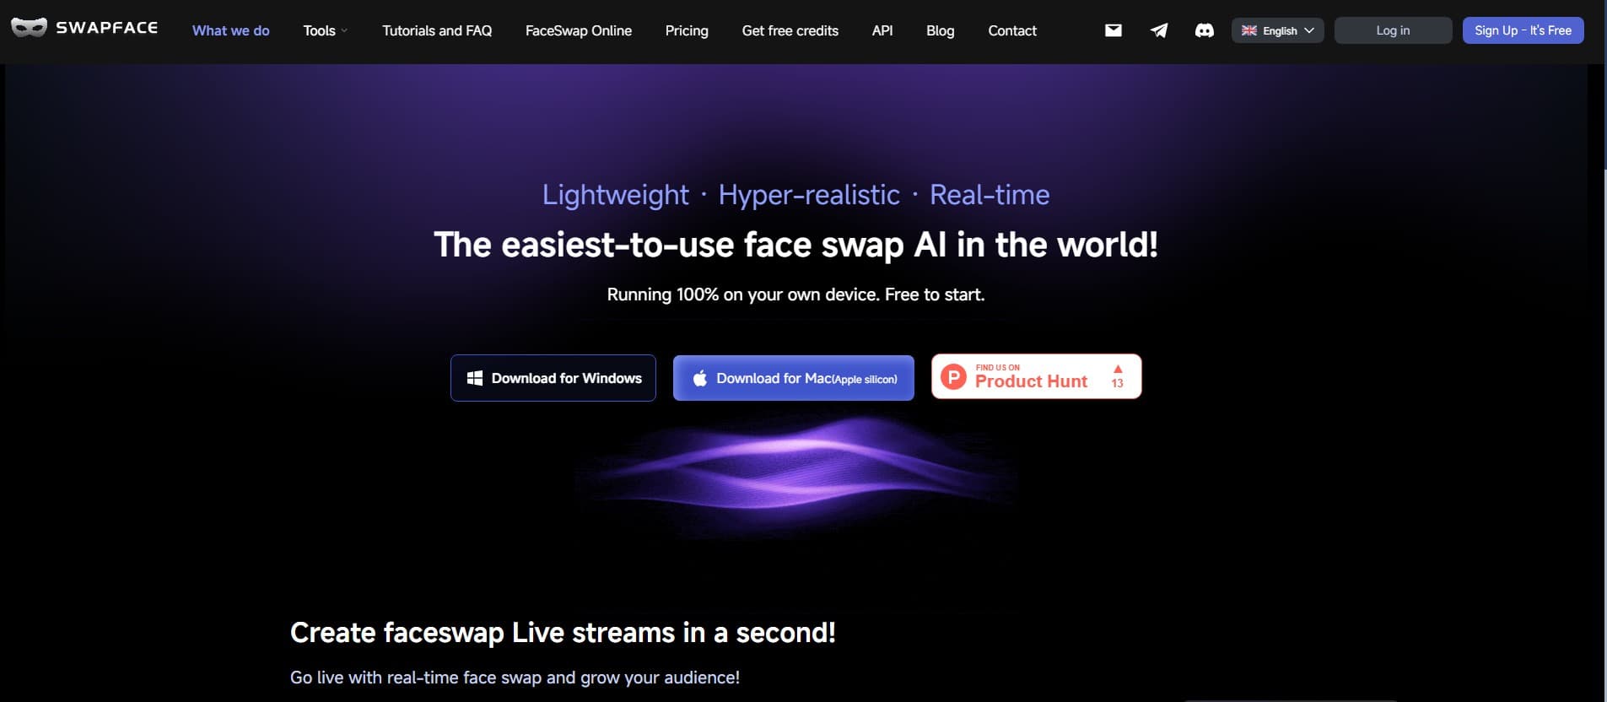Open the Discord icon in header
This screenshot has height=702, width=1607.
click(1205, 30)
